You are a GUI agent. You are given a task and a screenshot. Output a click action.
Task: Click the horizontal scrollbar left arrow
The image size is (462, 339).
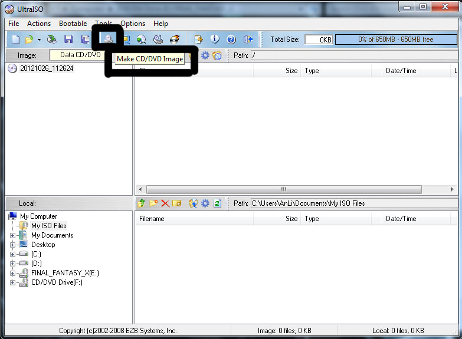coord(140,189)
